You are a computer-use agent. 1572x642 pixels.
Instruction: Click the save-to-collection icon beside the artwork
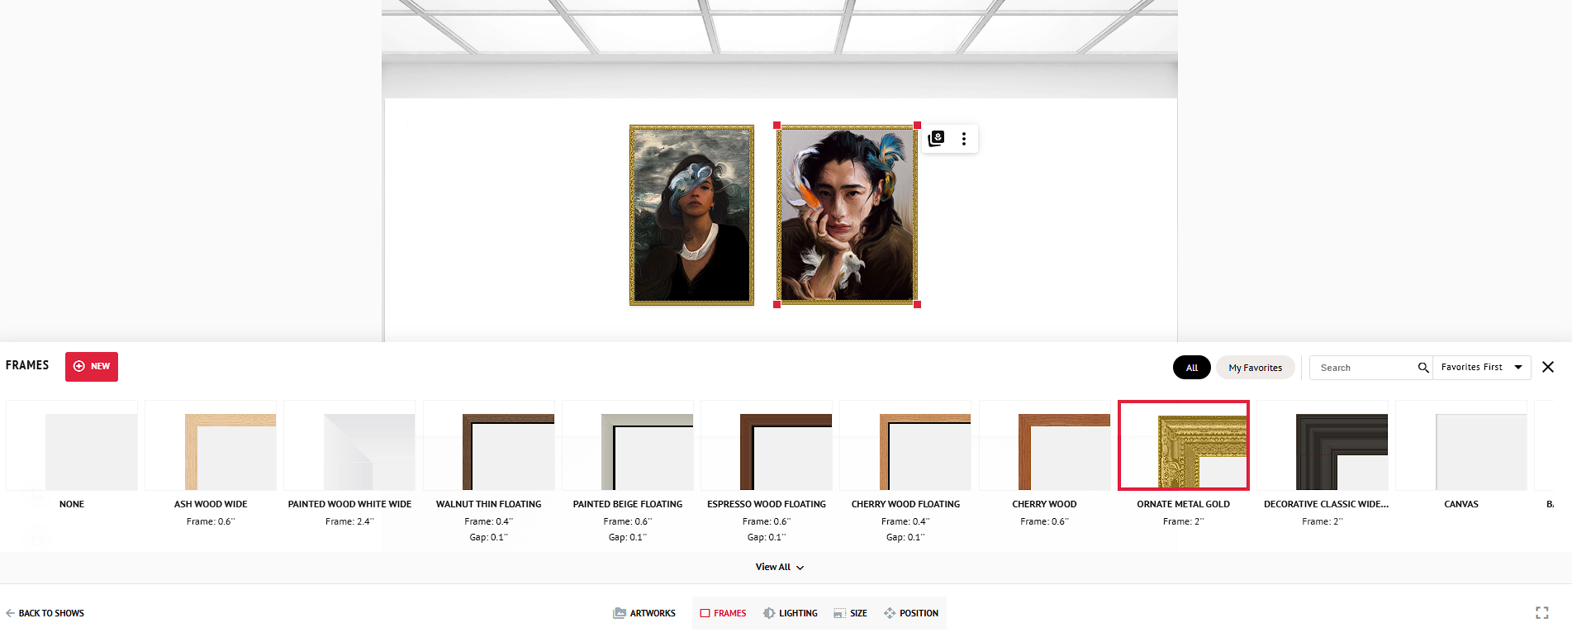tap(936, 139)
